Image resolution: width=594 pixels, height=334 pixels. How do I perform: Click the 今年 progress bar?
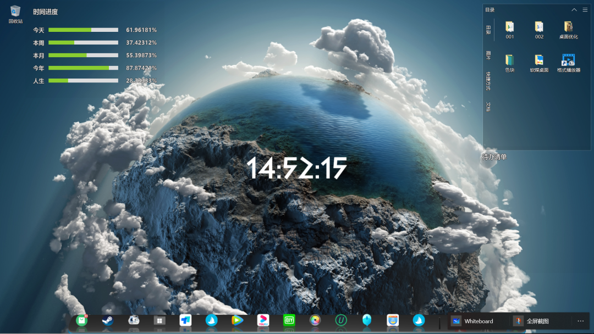click(84, 68)
